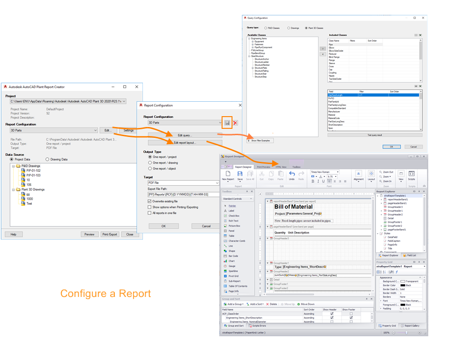Enable Show options when Printing/Exporting
450x353 pixels.
[x=150, y=207]
